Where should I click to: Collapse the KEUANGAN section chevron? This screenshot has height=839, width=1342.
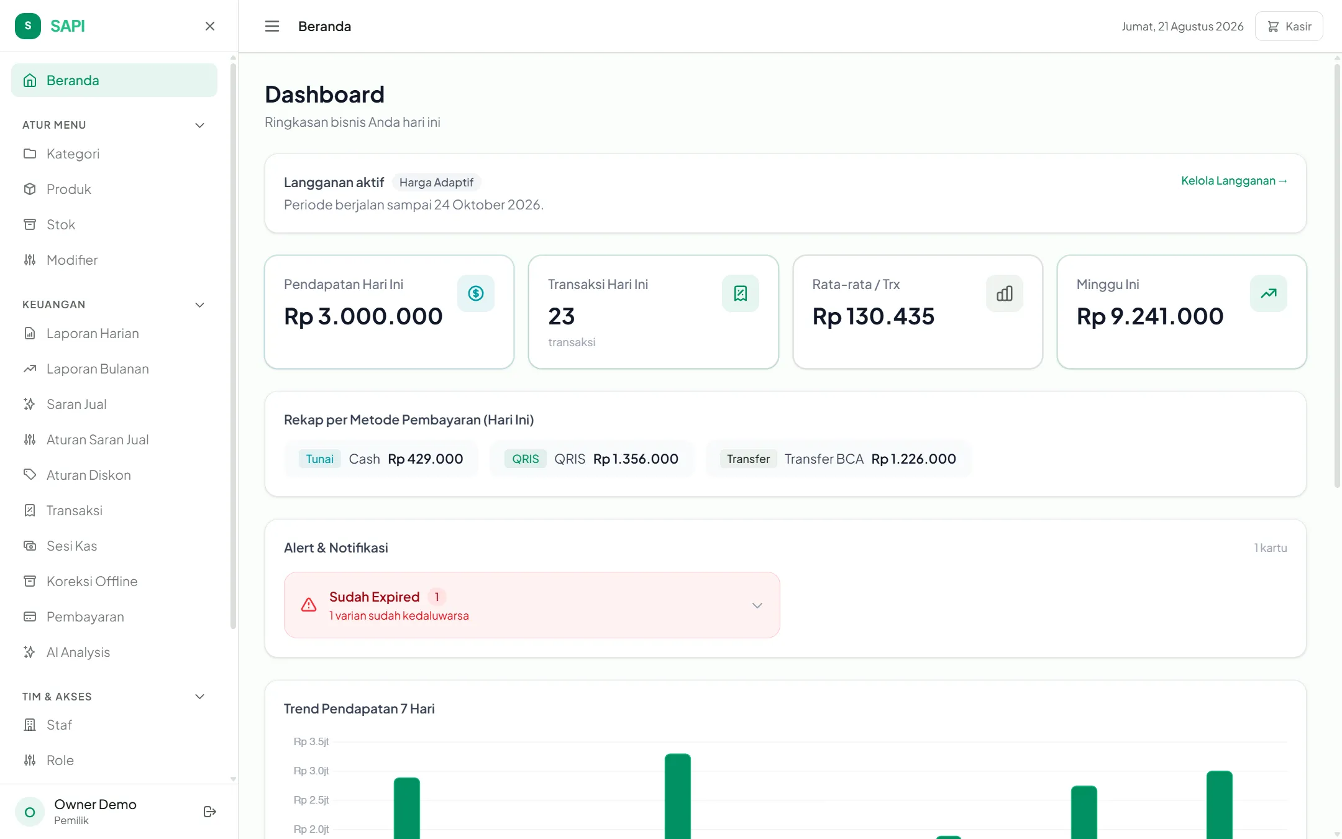click(x=200, y=305)
